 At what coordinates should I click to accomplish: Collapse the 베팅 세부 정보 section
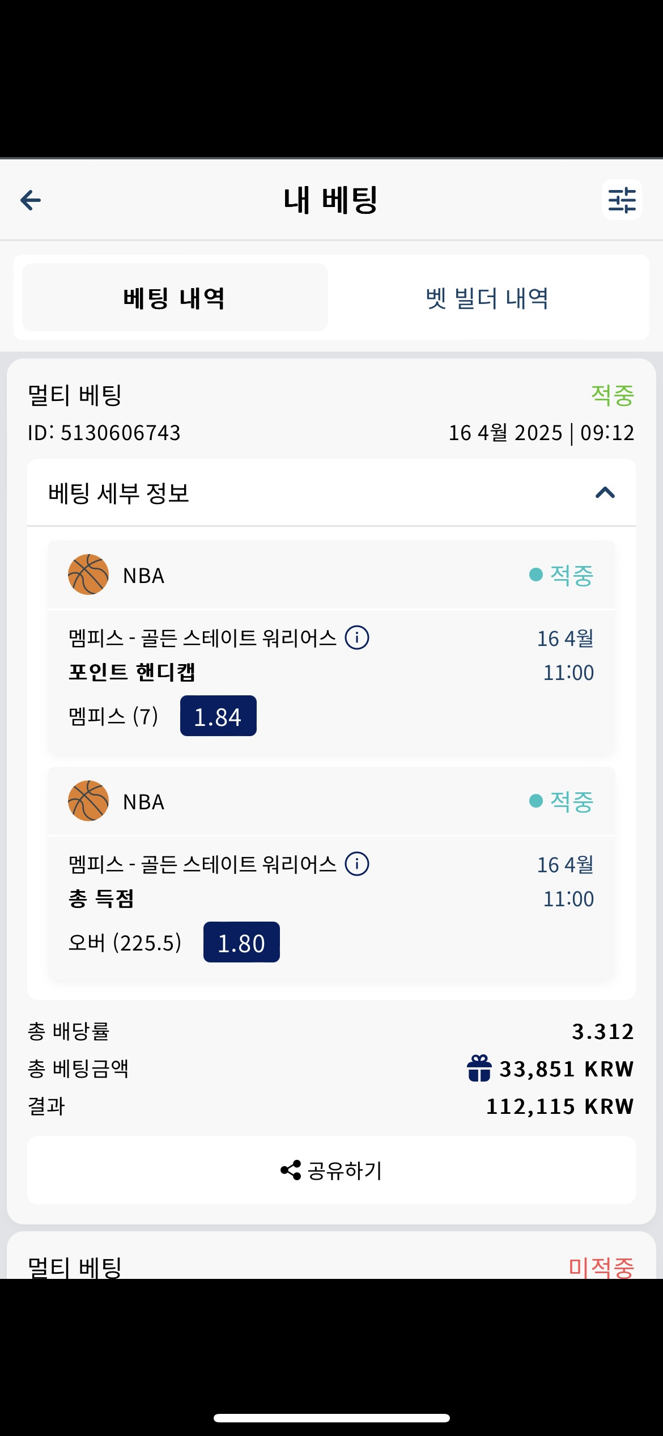[605, 492]
